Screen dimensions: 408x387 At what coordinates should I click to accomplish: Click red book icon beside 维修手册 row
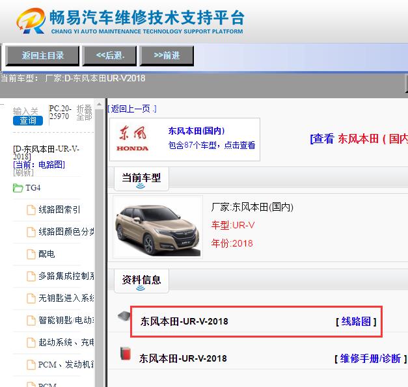(126, 353)
